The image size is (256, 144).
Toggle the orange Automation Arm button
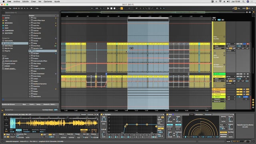coord(122,8)
